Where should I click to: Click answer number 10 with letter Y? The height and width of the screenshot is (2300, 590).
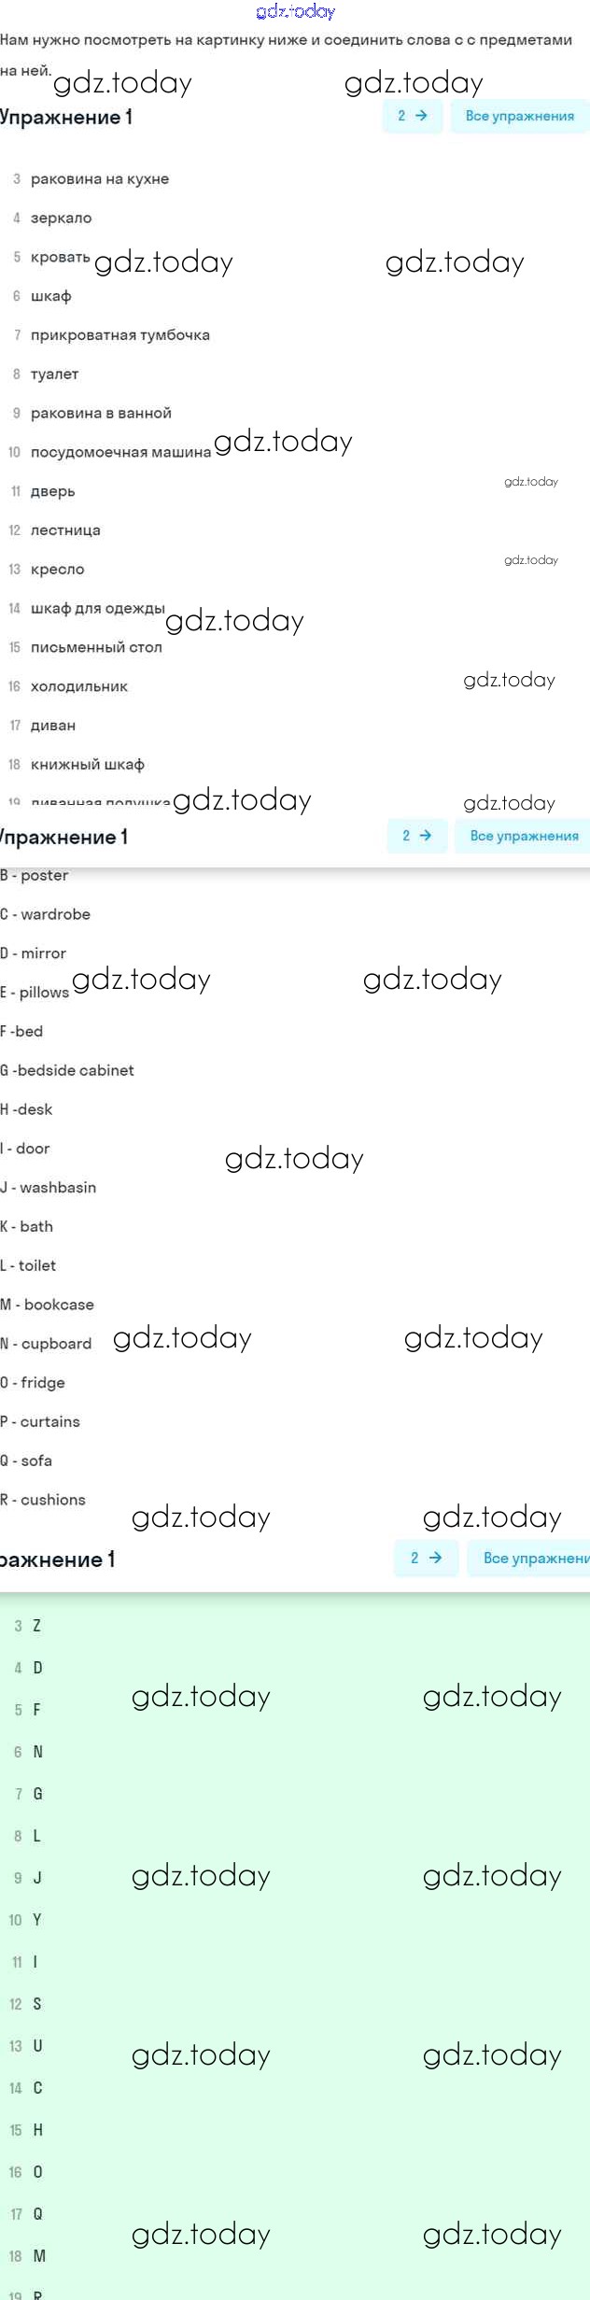[36, 1920]
